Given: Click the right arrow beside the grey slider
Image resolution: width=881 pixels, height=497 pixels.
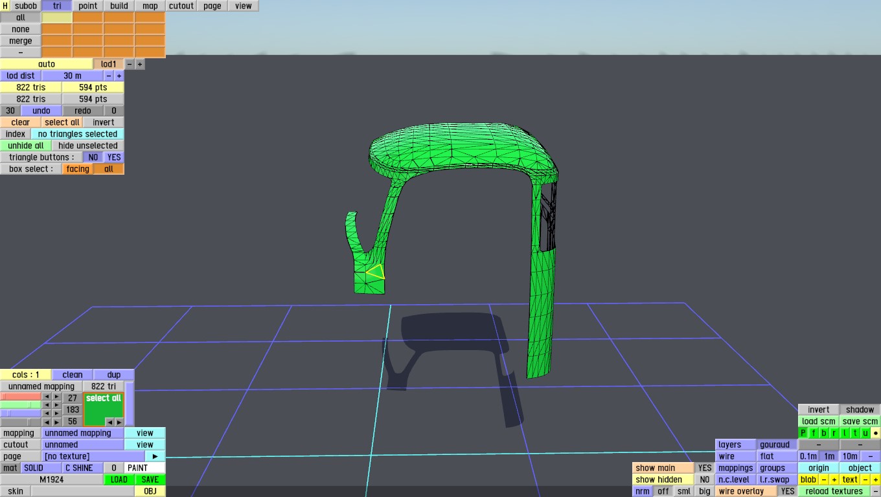Looking at the screenshot, I should tap(56, 422).
